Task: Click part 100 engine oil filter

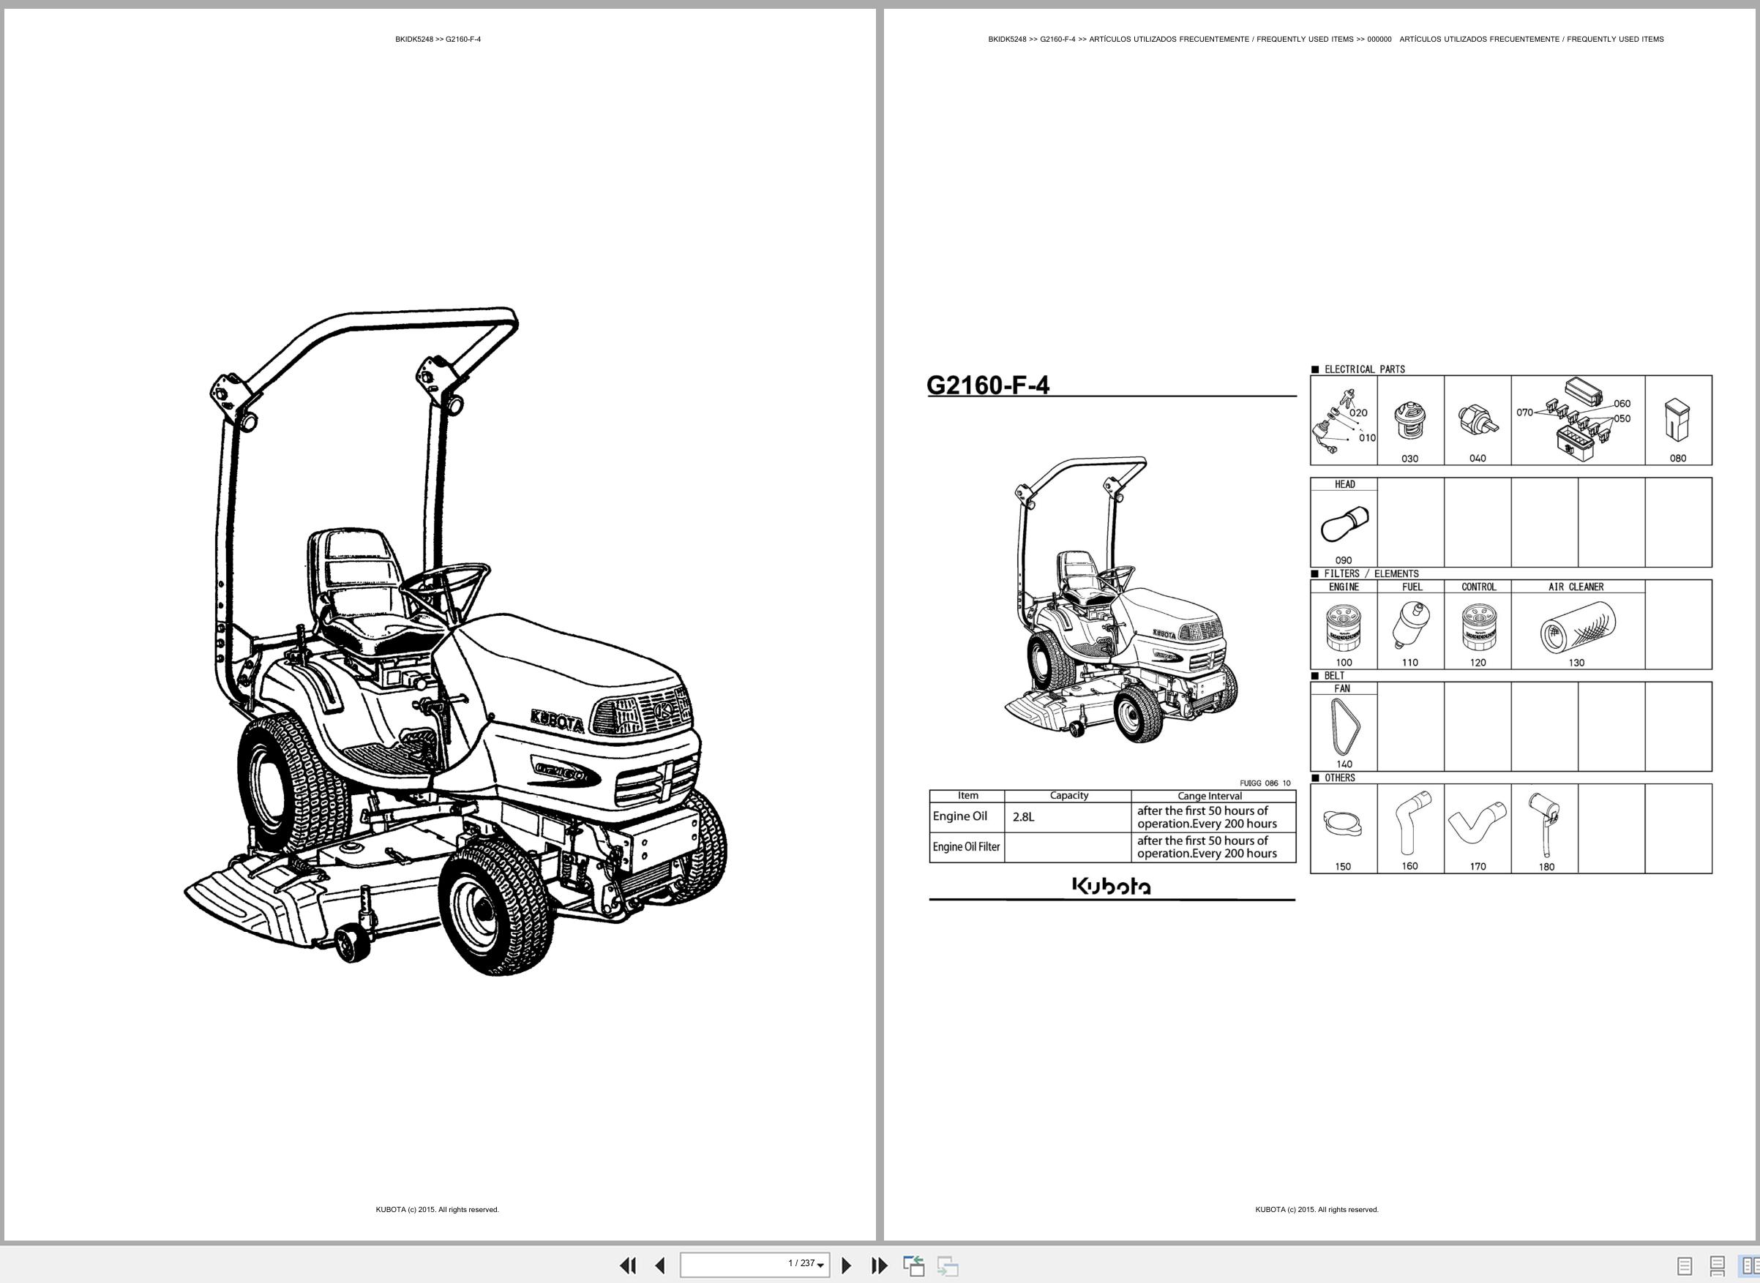Action: (1344, 628)
